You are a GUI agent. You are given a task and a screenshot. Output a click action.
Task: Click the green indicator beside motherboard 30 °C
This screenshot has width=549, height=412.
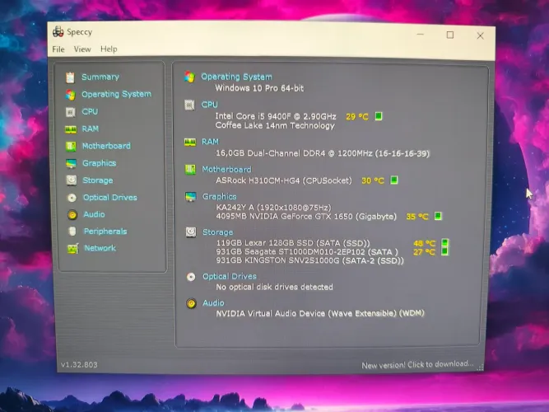(x=394, y=180)
